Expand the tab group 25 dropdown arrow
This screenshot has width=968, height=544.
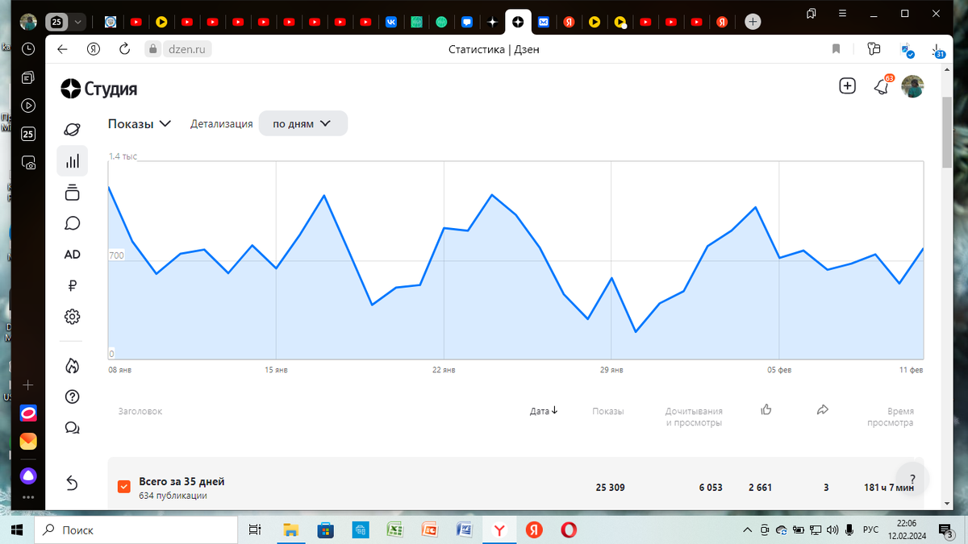[x=78, y=23]
